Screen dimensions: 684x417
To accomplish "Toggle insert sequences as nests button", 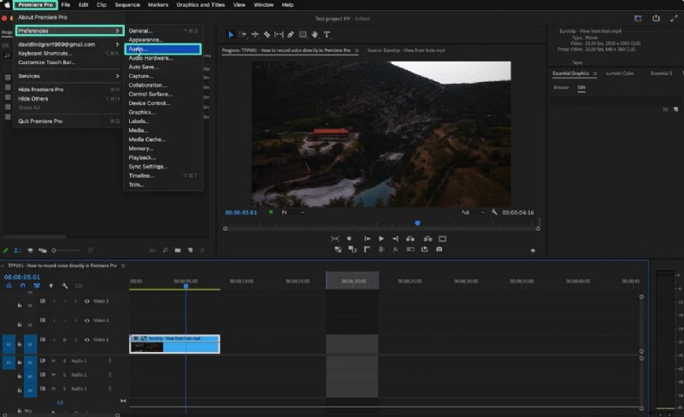I will click(9, 285).
